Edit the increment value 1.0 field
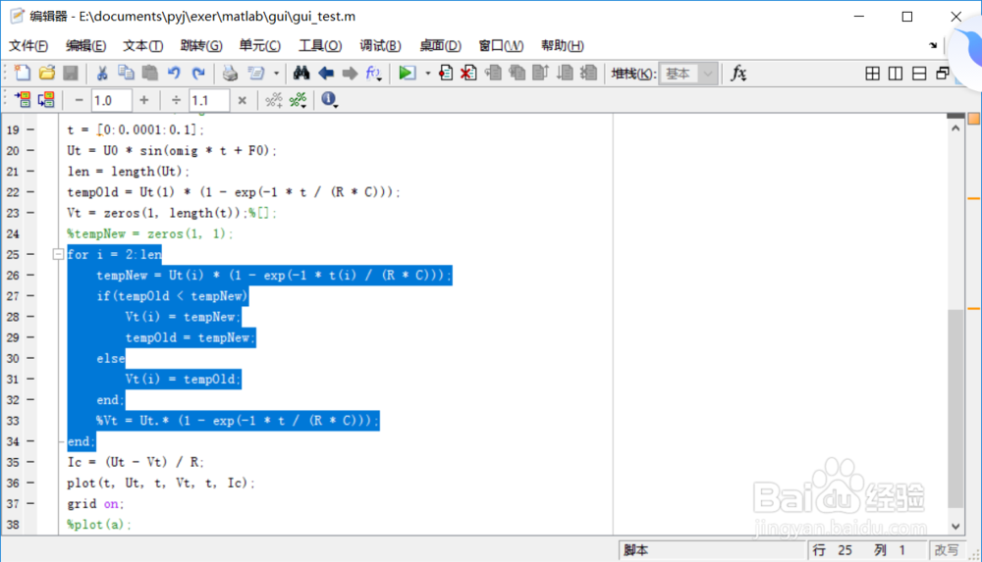 [x=112, y=100]
